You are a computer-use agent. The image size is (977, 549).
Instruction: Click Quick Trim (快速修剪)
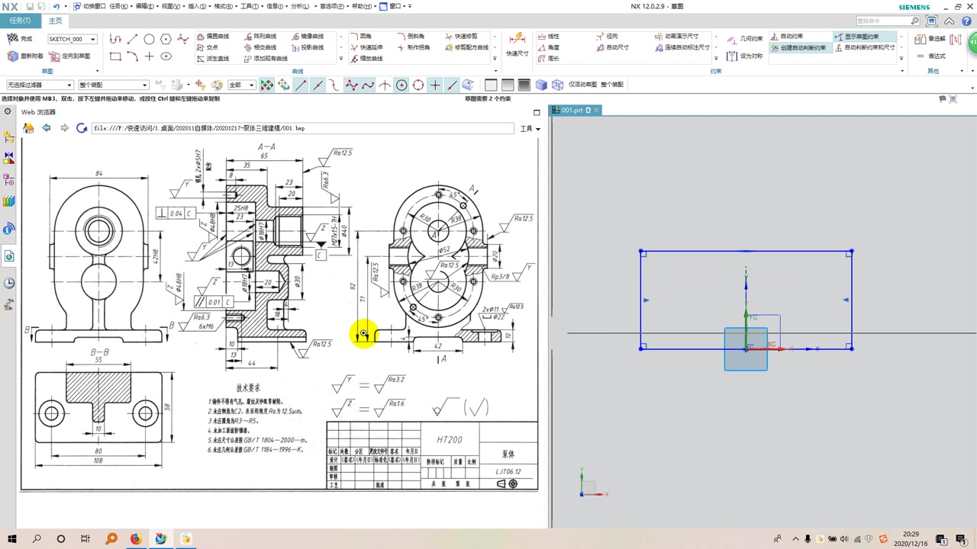tap(461, 36)
